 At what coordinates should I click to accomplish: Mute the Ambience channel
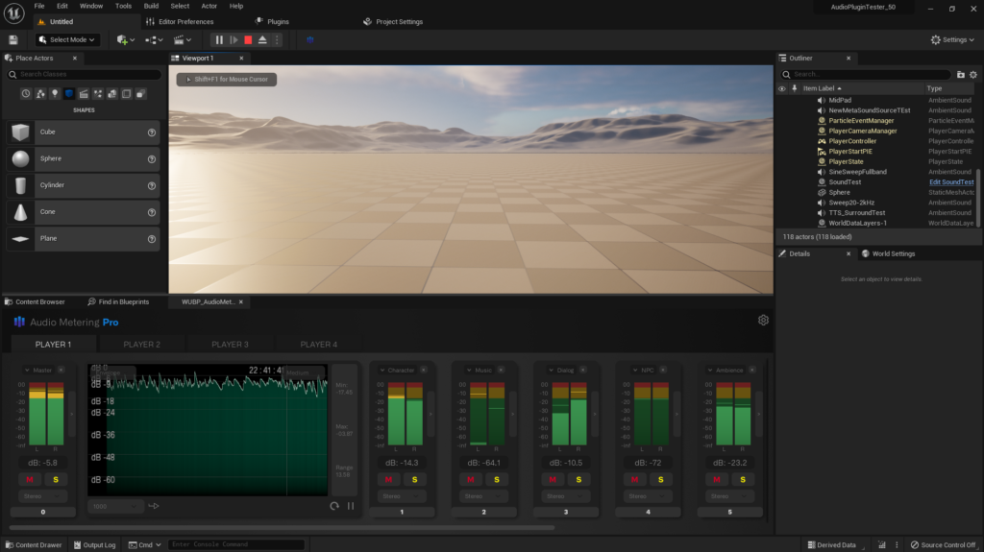[x=717, y=479]
